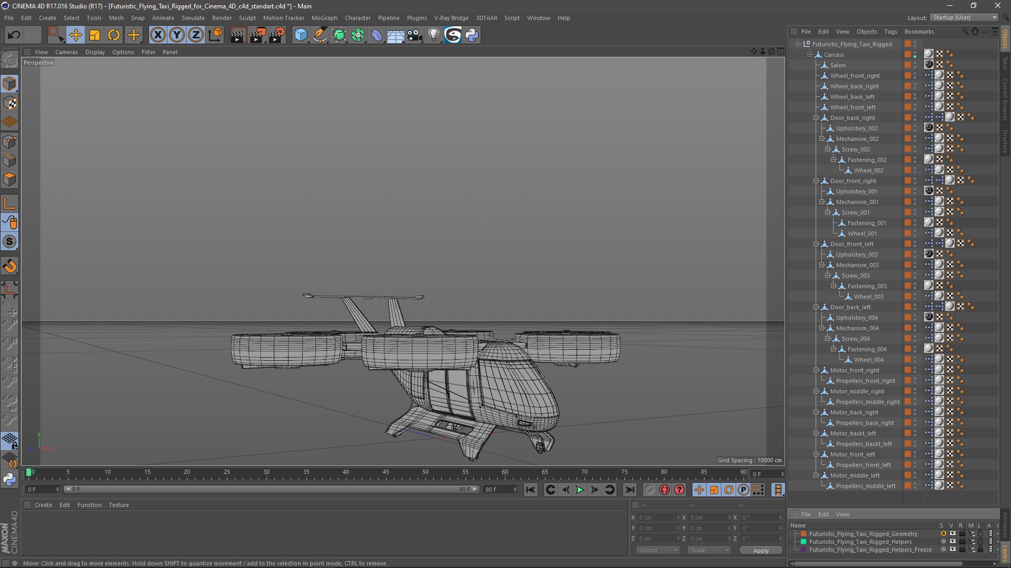Select the Move tool
The height and width of the screenshot is (568, 1011).
(x=75, y=35)
